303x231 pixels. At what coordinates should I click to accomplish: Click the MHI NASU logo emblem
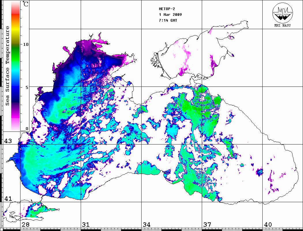pos(283,13)
